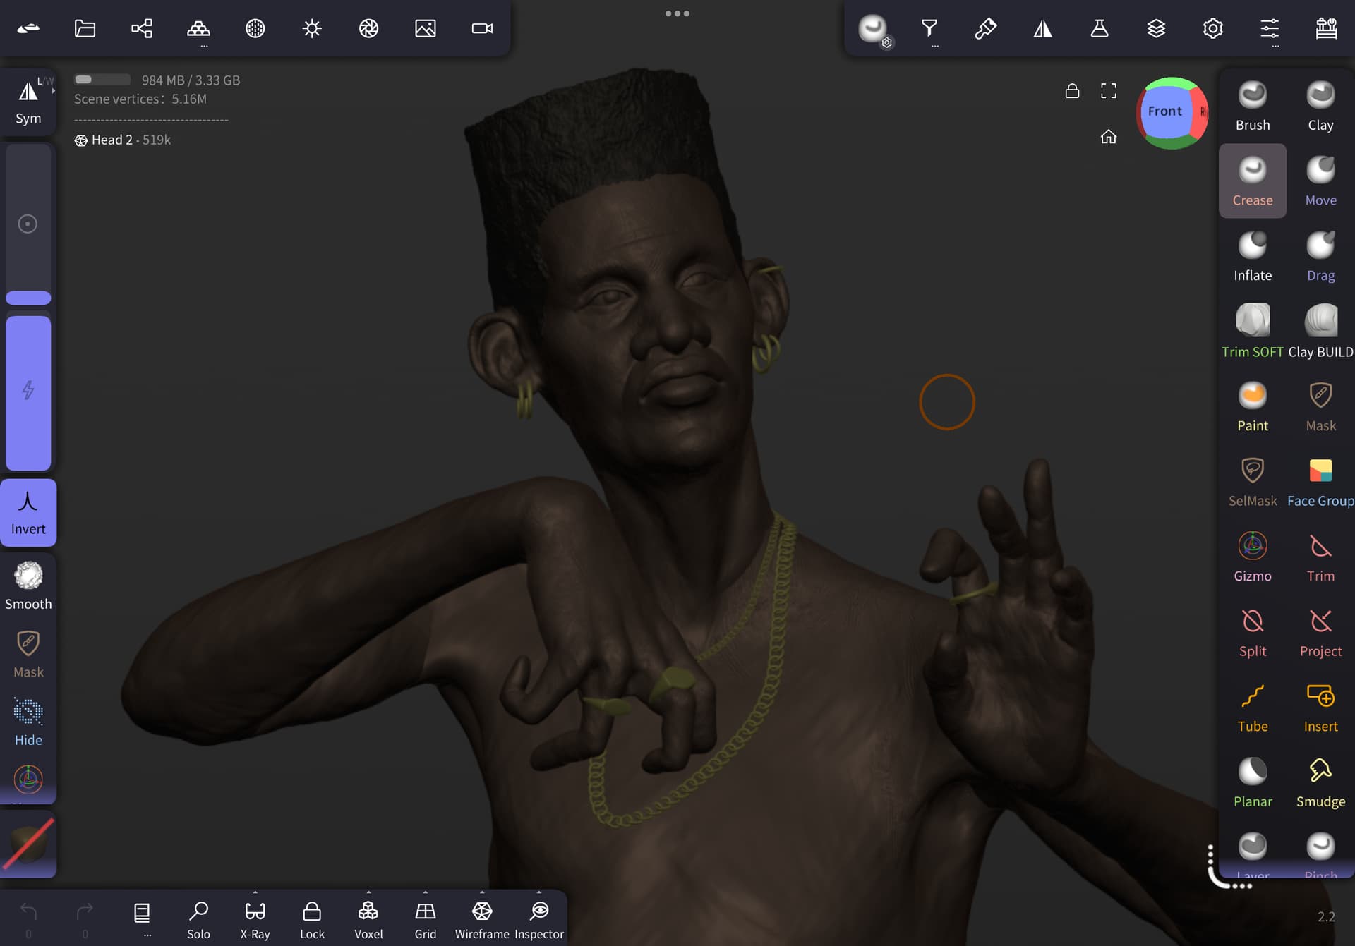Toggle X-Ray view mode

point(255,918)
